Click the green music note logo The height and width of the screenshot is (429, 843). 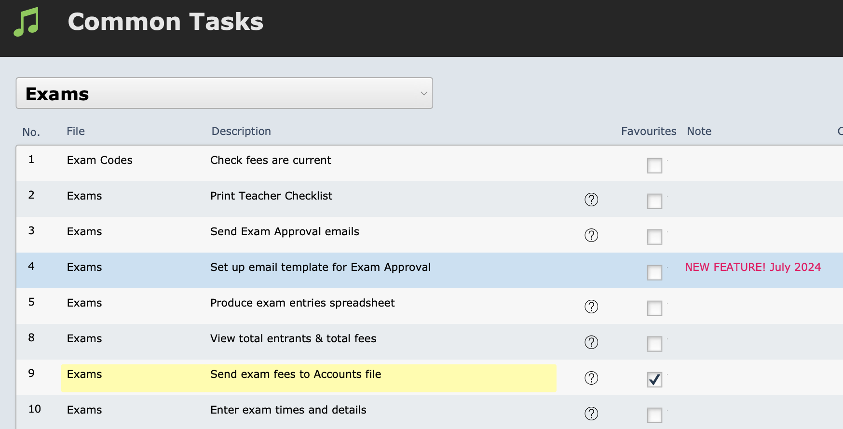[x=27, y=22]
